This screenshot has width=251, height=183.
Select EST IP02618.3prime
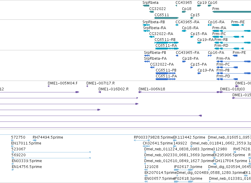click(x=184, y=182)
